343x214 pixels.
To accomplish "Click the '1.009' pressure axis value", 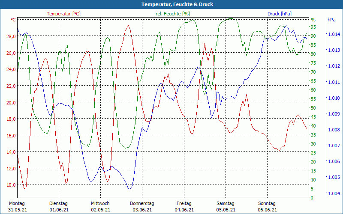I will (334, 114).
